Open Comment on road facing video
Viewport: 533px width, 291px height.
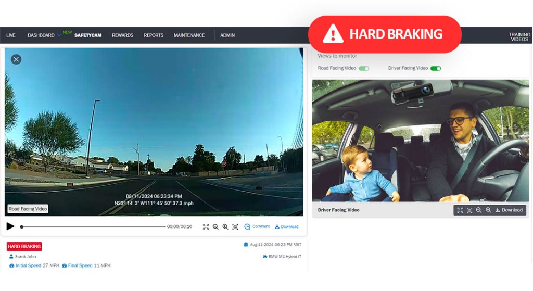coord(257,227)
